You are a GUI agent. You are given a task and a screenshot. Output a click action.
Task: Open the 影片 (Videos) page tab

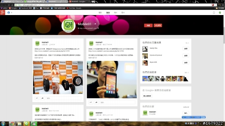(123, 13)
